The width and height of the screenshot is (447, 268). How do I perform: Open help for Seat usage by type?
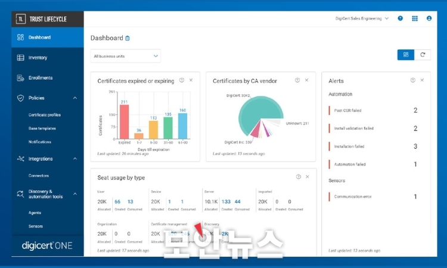click(x=299, y=177)
